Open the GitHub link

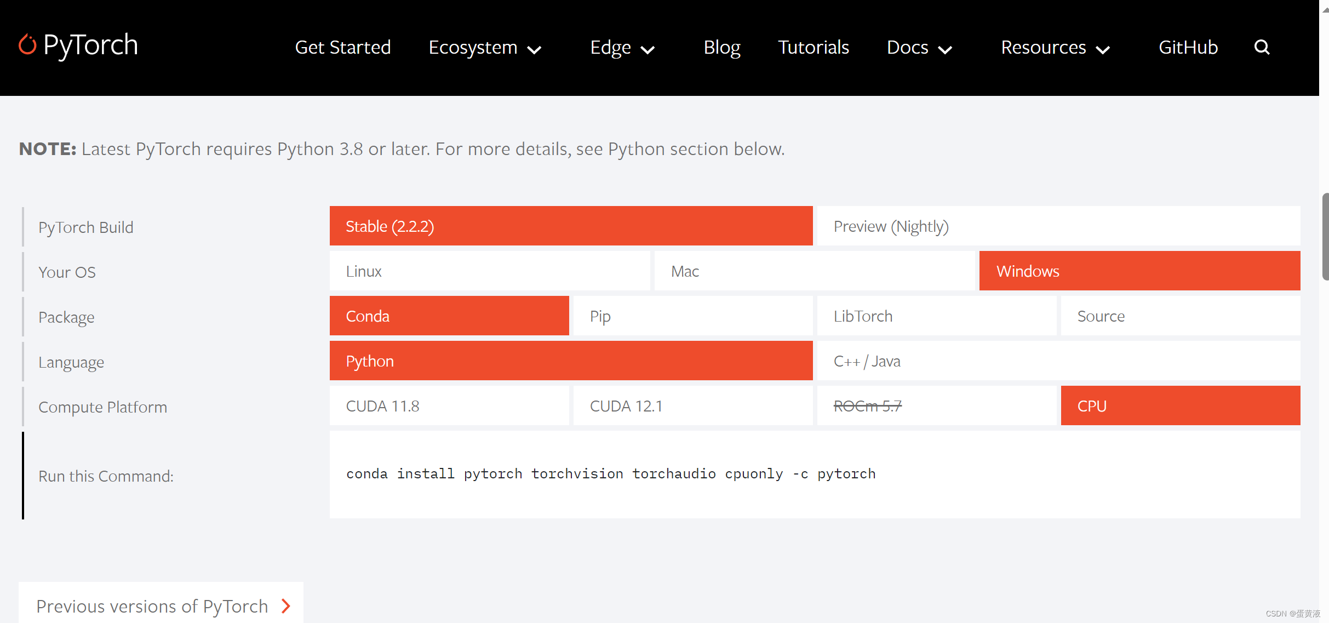(x=1188, y=47)
